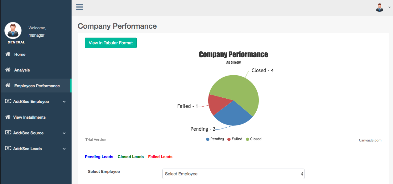Screen dimensions: 393x184
Task: Toggle the hamburger sidebar menu icon
Action: 80,7
